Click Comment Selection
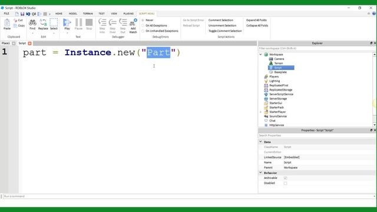The height and width of the screenshot is (212, 377). tap(220, 20)
